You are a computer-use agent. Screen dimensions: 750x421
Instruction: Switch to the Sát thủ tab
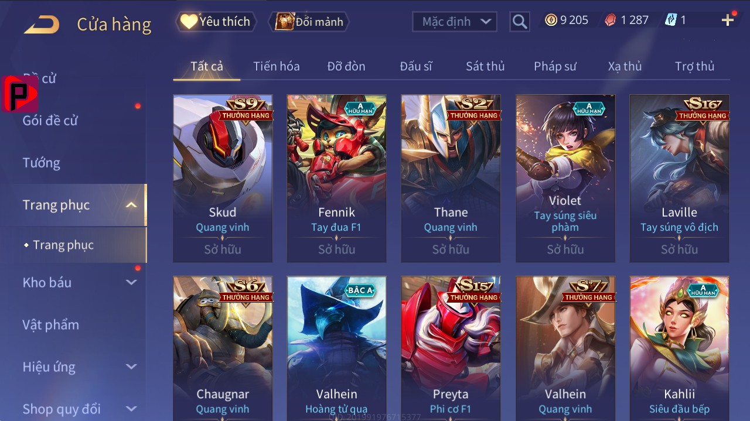tap(485, 66)
